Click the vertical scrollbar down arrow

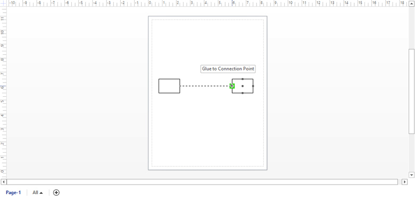(x=411, y=174)
